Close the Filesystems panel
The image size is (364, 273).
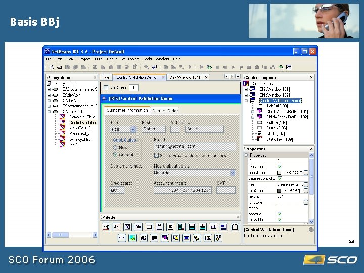tap(95, 77)
